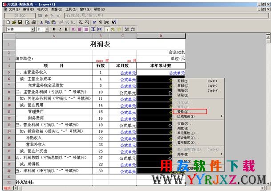Image resolution: width=271 pixels, height=191 pixels.
Task: Click the 补充资料 cell in row 22
Action: [x=54, y=183]
